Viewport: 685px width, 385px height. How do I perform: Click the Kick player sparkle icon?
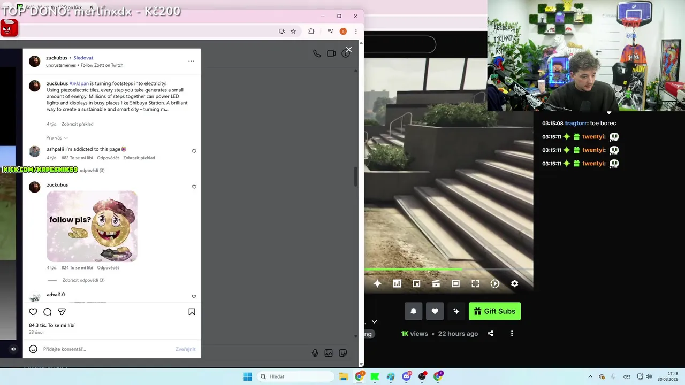pos(377,284)
